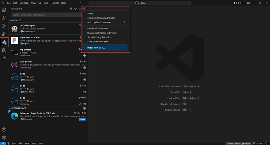Click the remote window icon in status bar

point(3,143)
